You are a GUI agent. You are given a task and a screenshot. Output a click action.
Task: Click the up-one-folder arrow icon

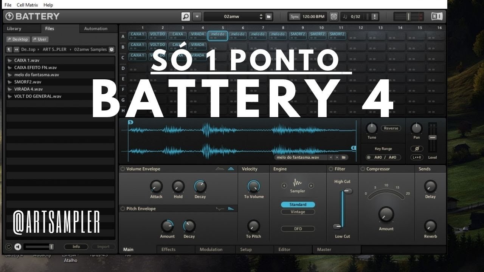[9, 49]
